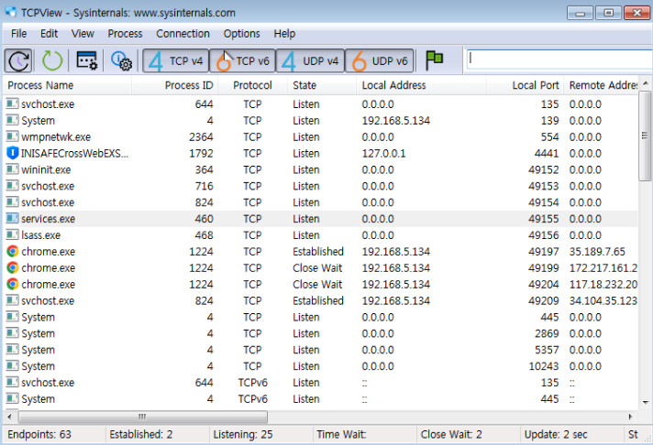Click remote address 34.104.35.123
The width and height of the screenshot is (653, 445).
pos(603,300)
